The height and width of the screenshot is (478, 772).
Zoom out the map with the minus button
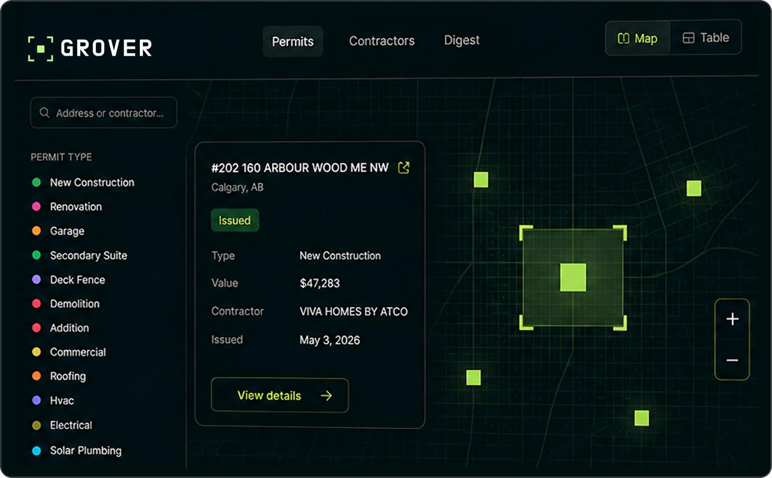pos(732,360)
